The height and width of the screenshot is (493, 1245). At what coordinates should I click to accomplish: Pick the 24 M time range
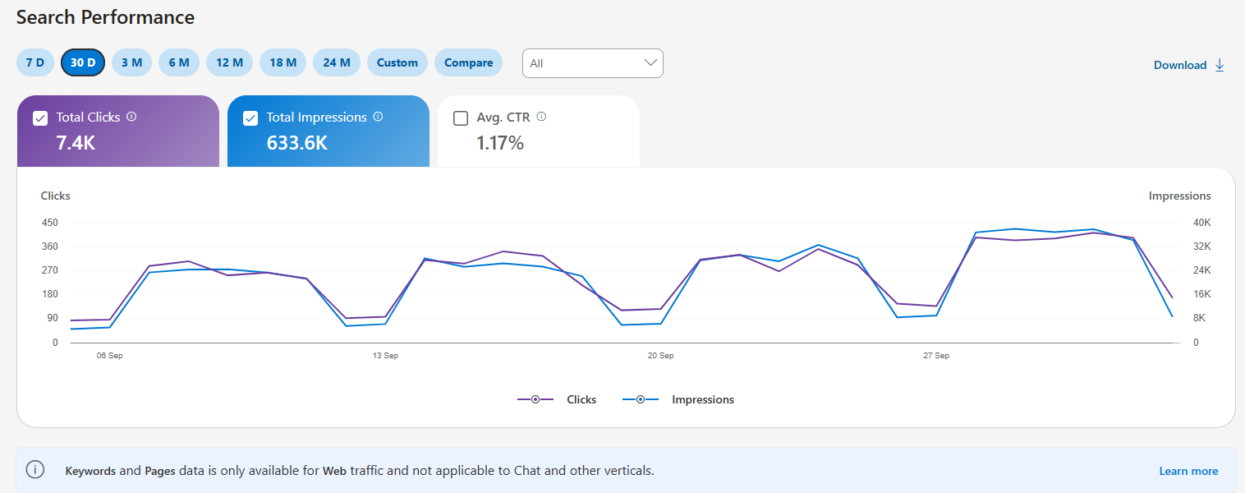337,62
